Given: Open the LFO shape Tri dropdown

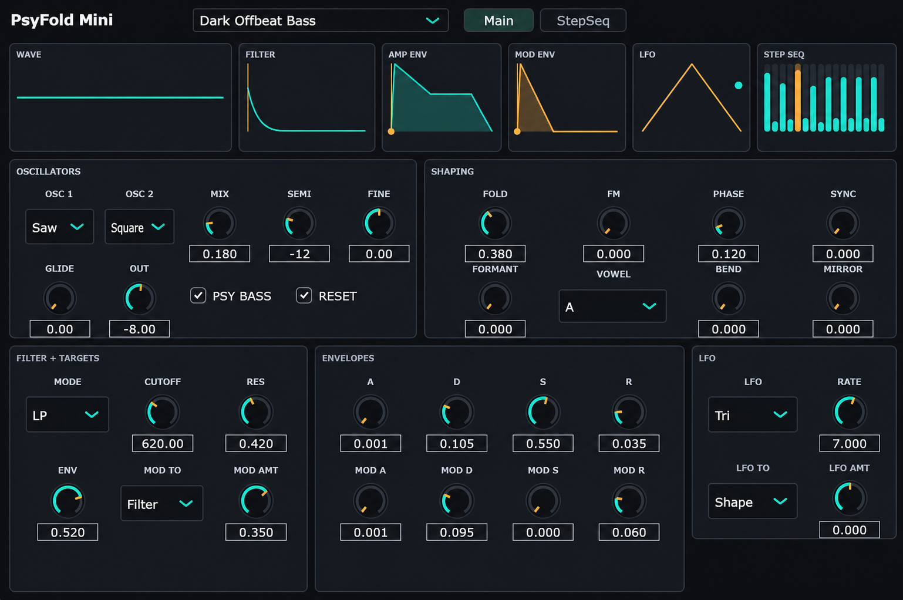Looking at the screenshot, I should click(753, 414).
